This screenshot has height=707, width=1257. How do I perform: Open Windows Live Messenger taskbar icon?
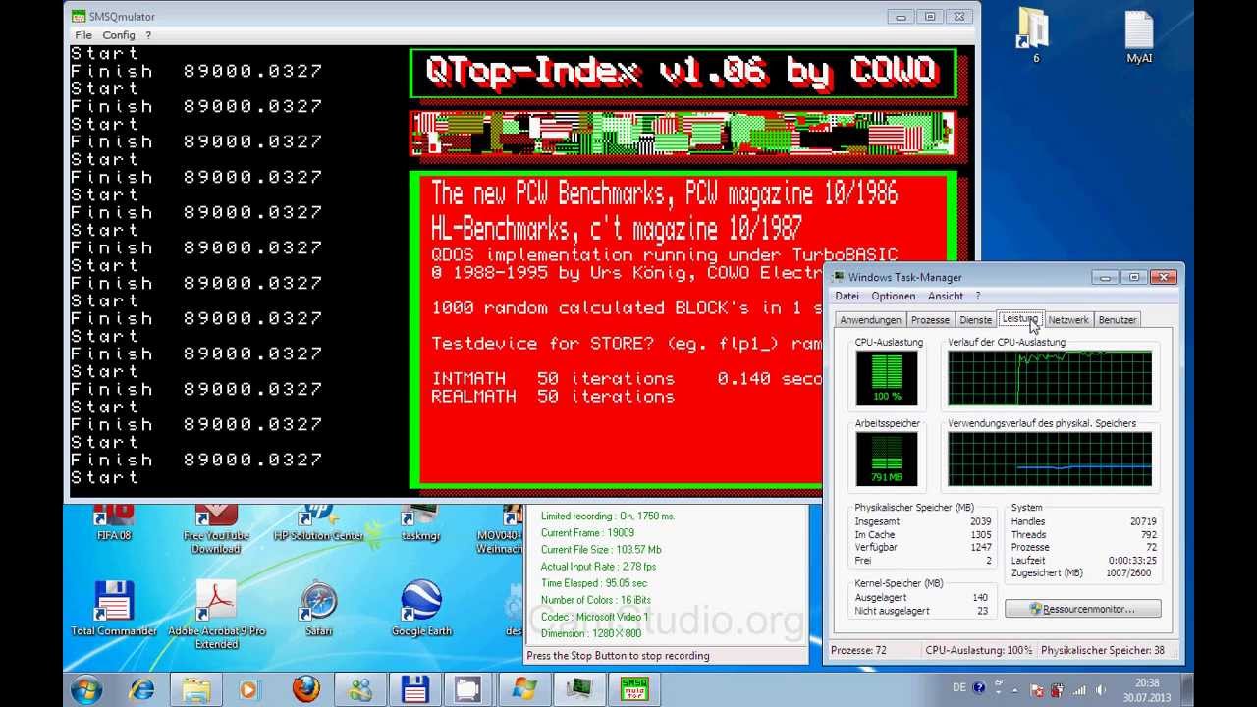tap(360, 689)
